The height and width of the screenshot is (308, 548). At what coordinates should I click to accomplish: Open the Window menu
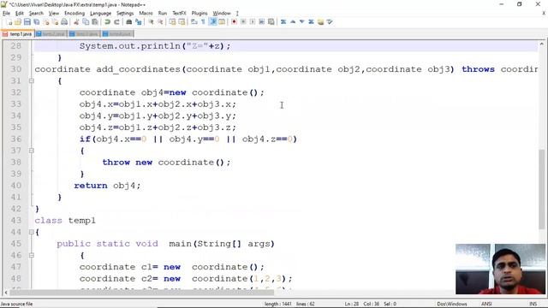[222, 14]
